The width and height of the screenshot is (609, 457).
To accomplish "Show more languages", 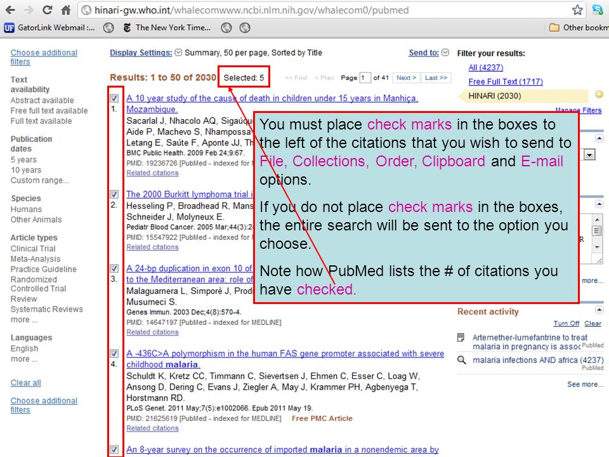I will tap(24, 359).
